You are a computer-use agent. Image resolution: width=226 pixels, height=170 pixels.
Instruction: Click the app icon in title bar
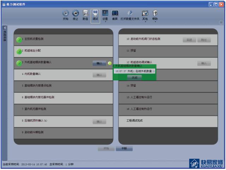[x=4, y=4]
